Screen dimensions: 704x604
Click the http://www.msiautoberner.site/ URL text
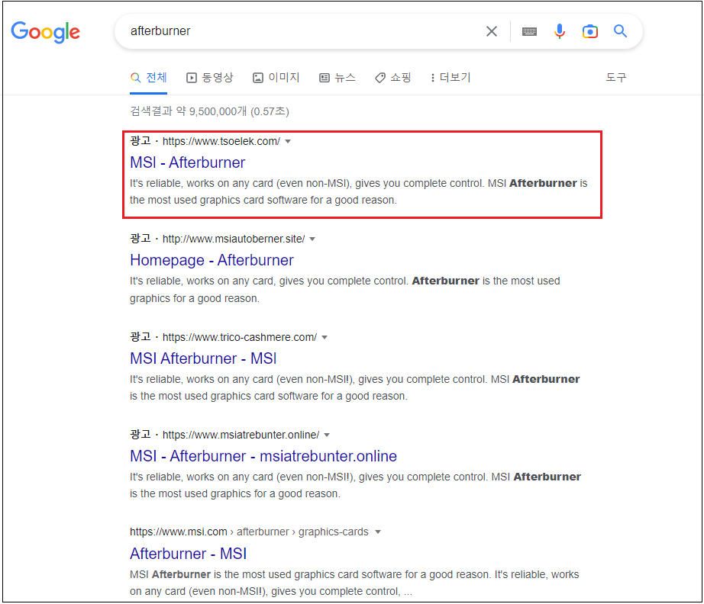click(234, 239)
